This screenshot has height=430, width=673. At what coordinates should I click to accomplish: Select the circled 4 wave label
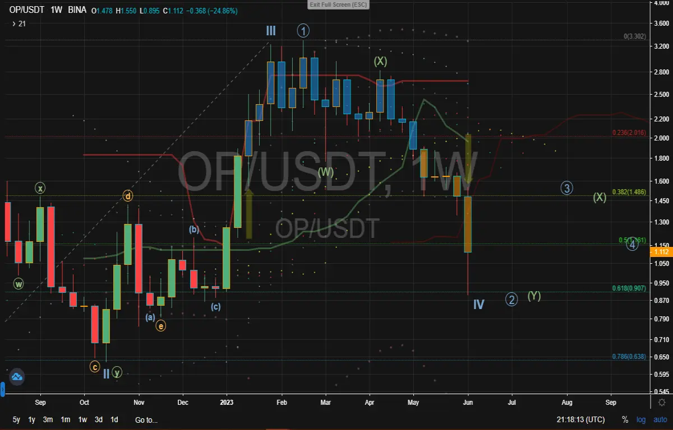(x=633, y=244)
